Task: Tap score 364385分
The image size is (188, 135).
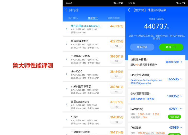Action: [x=117, y=117]
